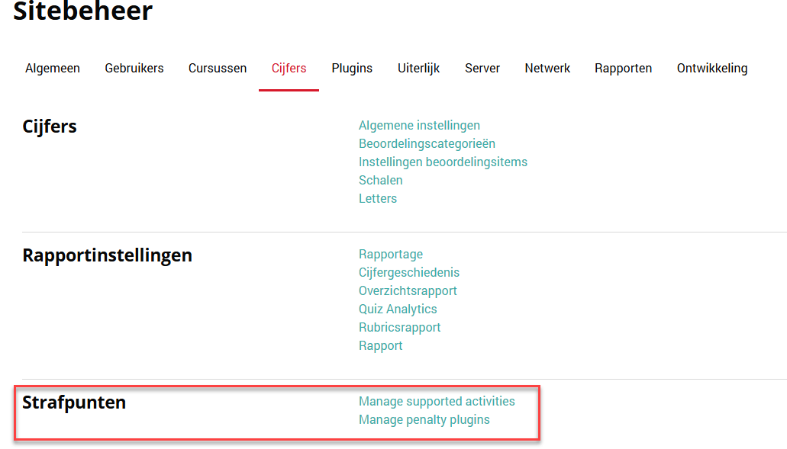Open Quiz Analytics report settings

(x=398, y=309)
